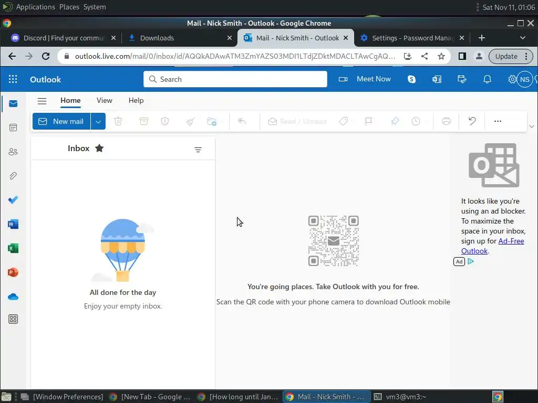Click the install app icon in address bar
Screen dimensions: 538x403
(x=407, y=56)
